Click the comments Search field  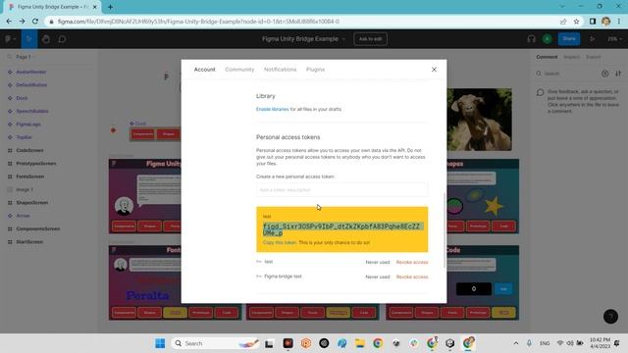pyautogui.click(x=567, y=74)
